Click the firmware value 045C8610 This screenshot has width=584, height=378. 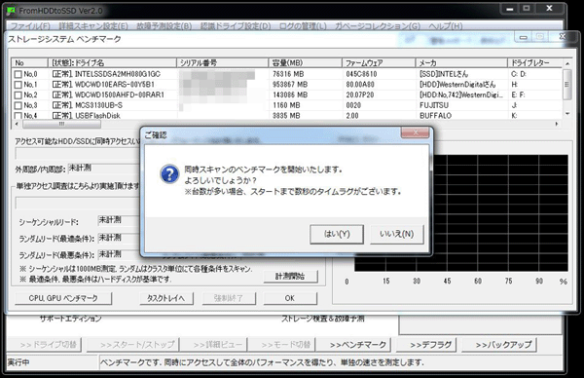coord(361,74)
